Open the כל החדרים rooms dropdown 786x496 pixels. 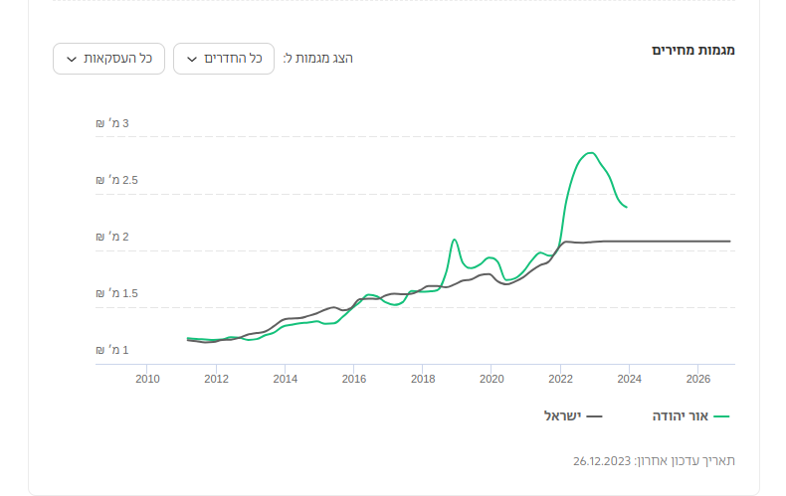tap(224, 59)
